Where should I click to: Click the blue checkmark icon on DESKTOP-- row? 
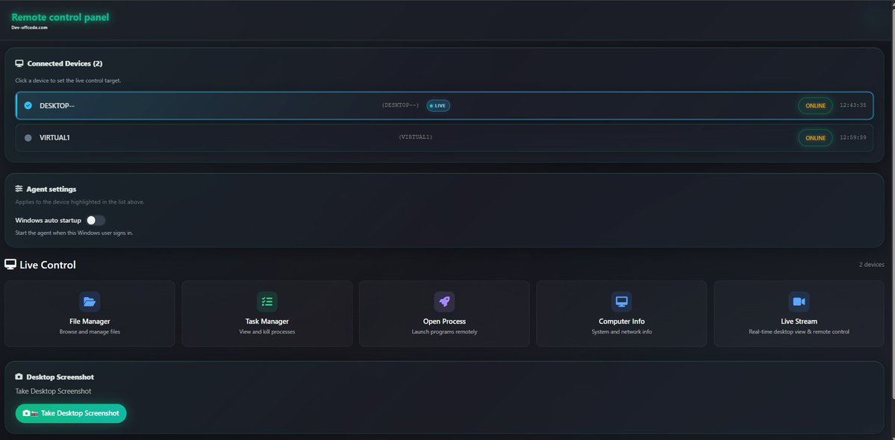[x=28, y=105]
